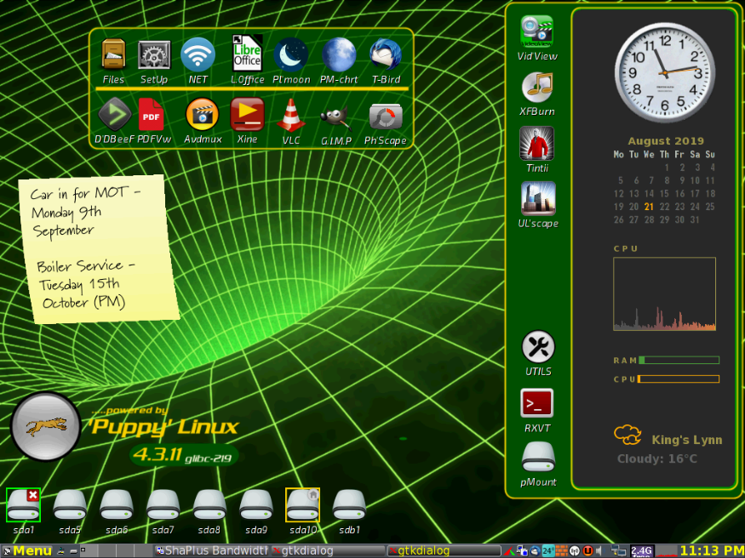Launch the XFBurn disc burner icon
Screen dimensions: 745x558
tap(537, 88)
